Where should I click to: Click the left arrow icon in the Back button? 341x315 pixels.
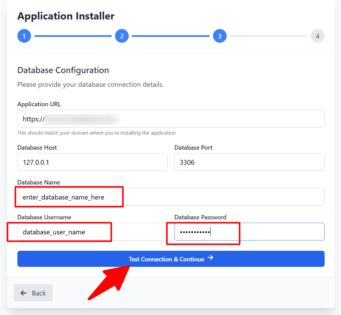(x=23, y=293)
